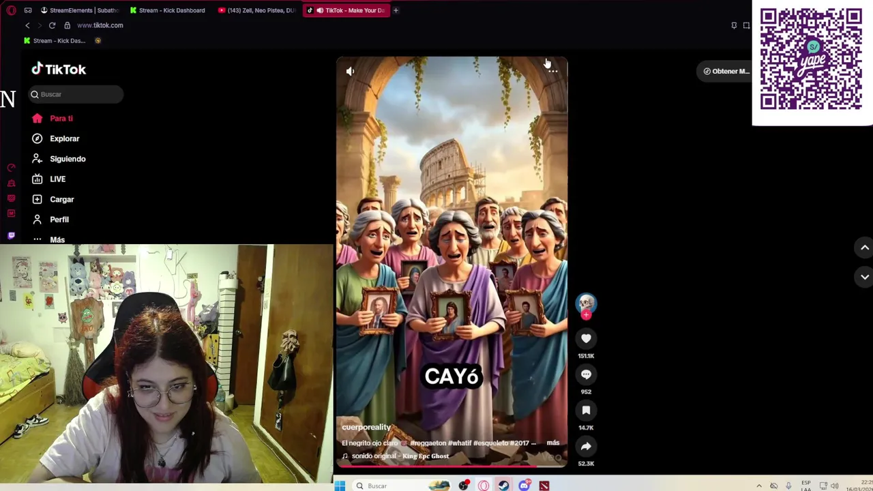873x491 pixels.
Task: Like the video with the heart icon
Action: [x=586, y=338]
